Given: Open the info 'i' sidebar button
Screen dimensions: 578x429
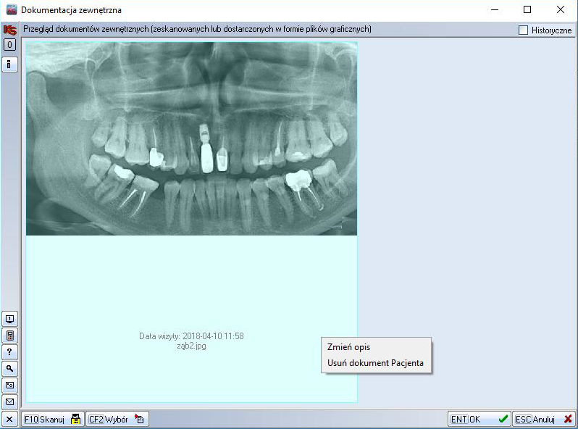Looking at the screenshot, I should [x=10, y=64].
